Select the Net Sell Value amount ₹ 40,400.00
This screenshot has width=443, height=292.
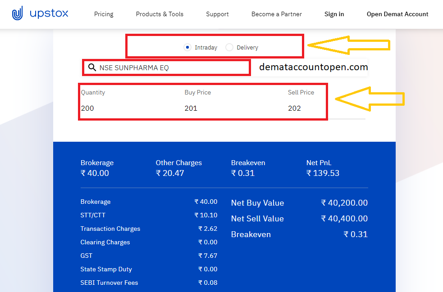(x=344, y=219)
